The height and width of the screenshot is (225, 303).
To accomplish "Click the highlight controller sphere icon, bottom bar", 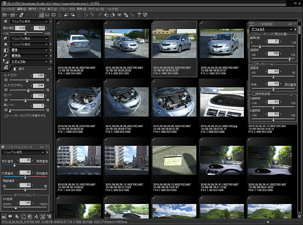I will click(30, 216).
